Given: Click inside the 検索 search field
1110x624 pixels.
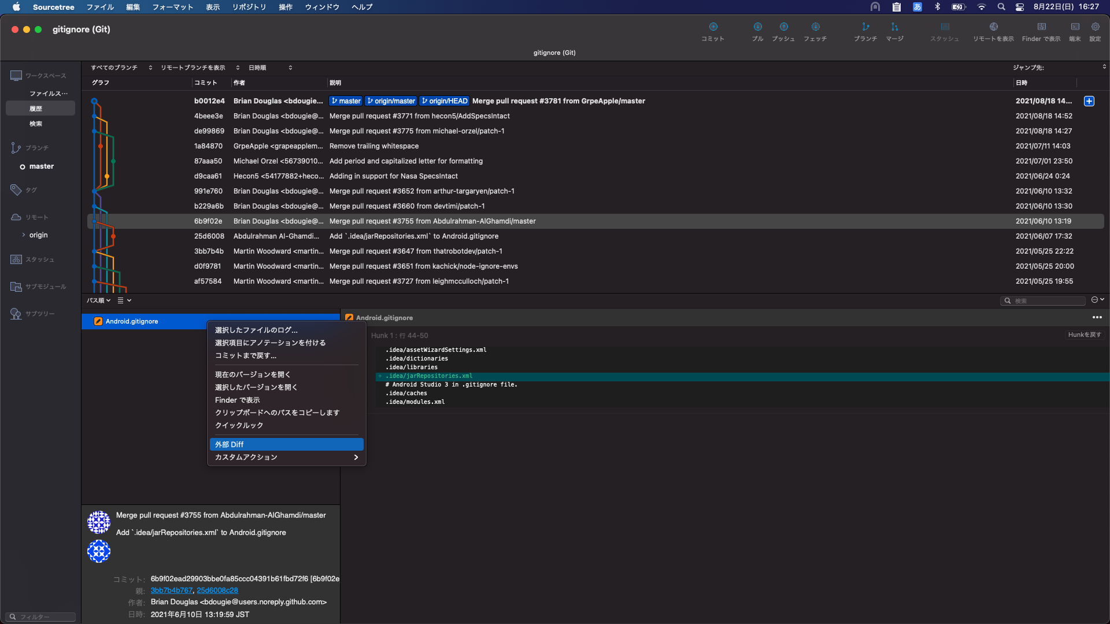Looking at the screenshot, I should pos(1044,300).
